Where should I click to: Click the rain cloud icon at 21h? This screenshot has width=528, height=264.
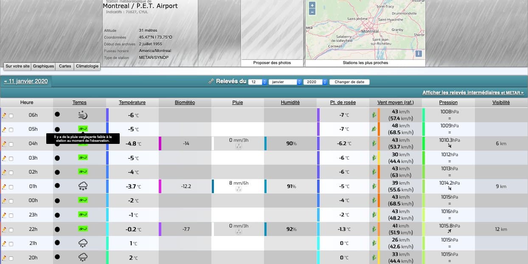click(x=83, y=243)
